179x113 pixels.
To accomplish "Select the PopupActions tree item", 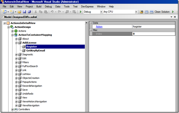I will tap(29, 82).
